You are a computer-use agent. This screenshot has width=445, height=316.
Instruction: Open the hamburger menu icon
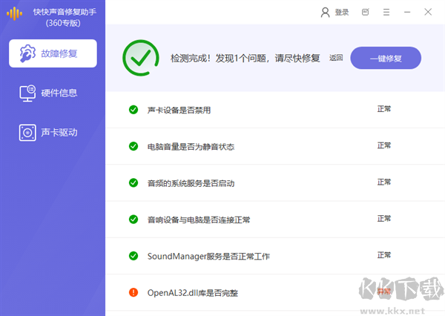coord(386,12)
